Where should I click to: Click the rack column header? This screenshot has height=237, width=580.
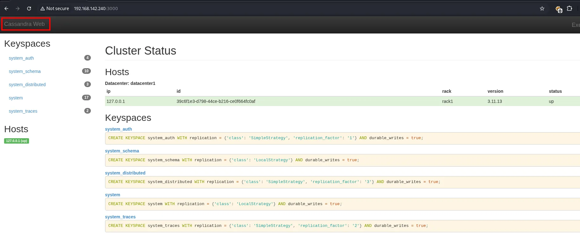447,91
